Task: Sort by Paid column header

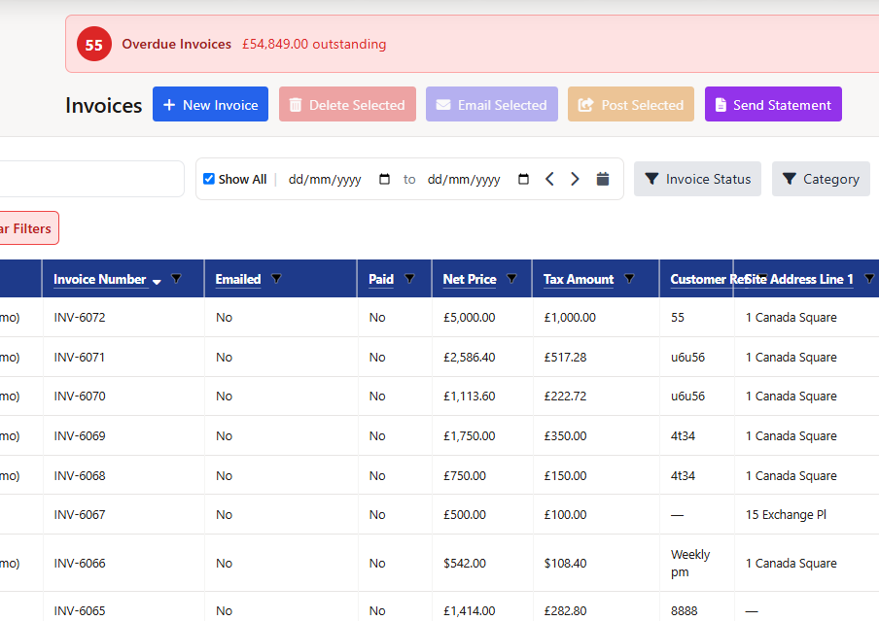Action: (x=381, y=279)
